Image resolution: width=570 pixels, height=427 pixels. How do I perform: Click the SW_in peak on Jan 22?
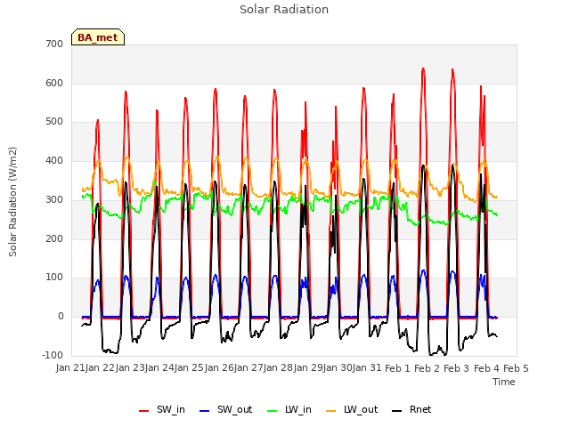(x=126, y=92)
